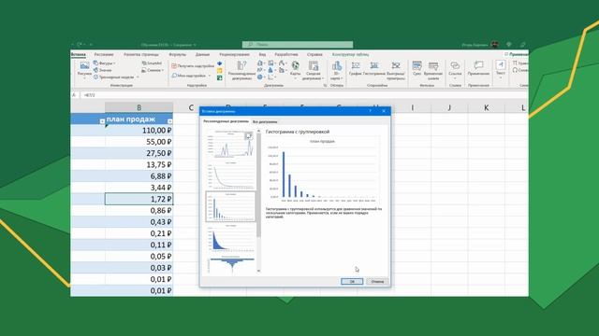Viewport: 599px width, 336px height.
Task: Select column K header
Action: pos(487,108)
